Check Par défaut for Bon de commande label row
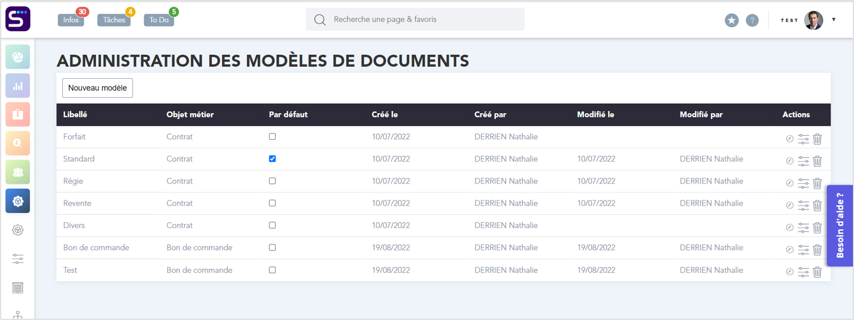The image size is (854, 320). (273, 248)
